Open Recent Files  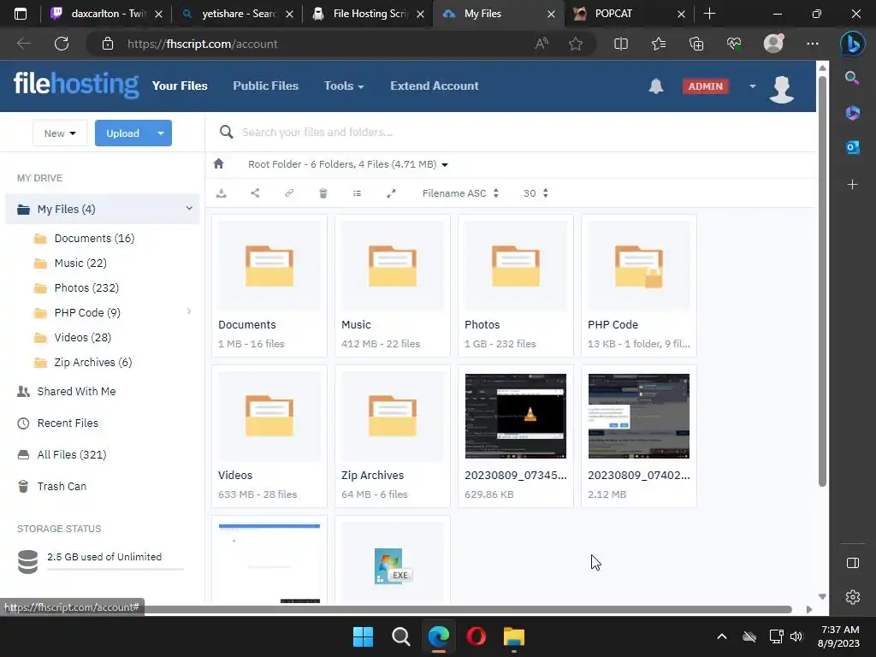(68, 423)
